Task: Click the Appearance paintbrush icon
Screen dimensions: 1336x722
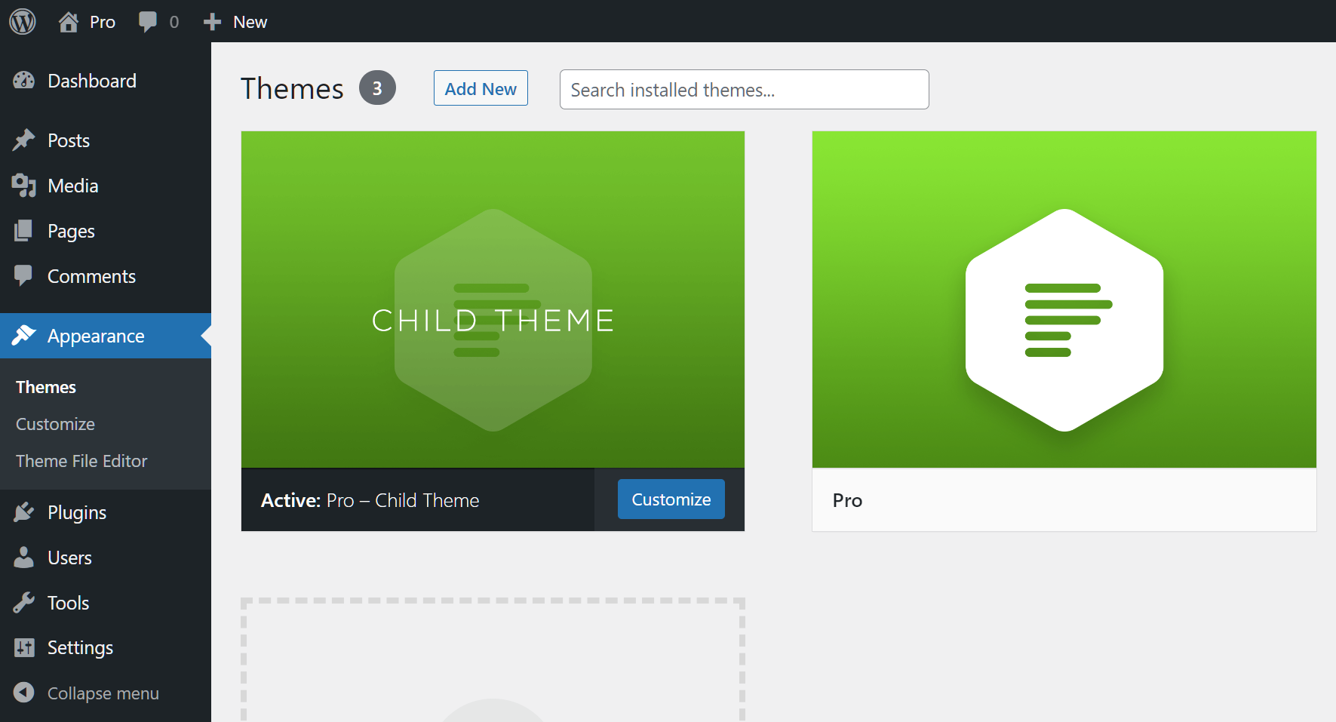Action: click(x=25, y=336)
